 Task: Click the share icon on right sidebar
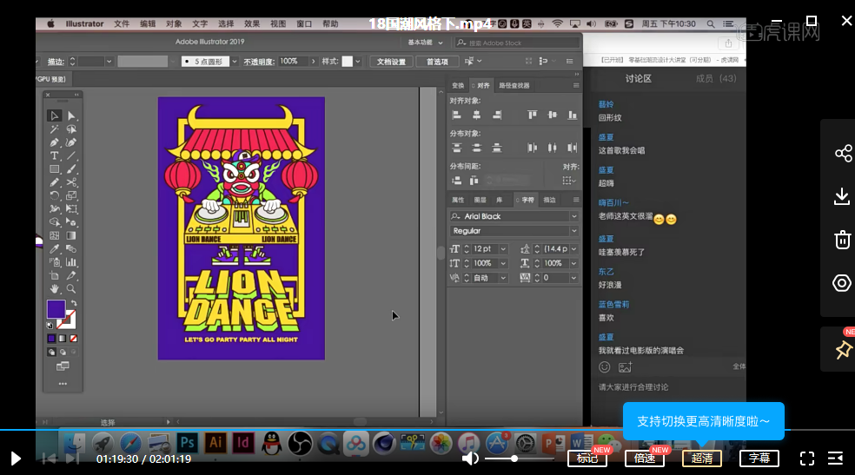[x=842, y=154]
